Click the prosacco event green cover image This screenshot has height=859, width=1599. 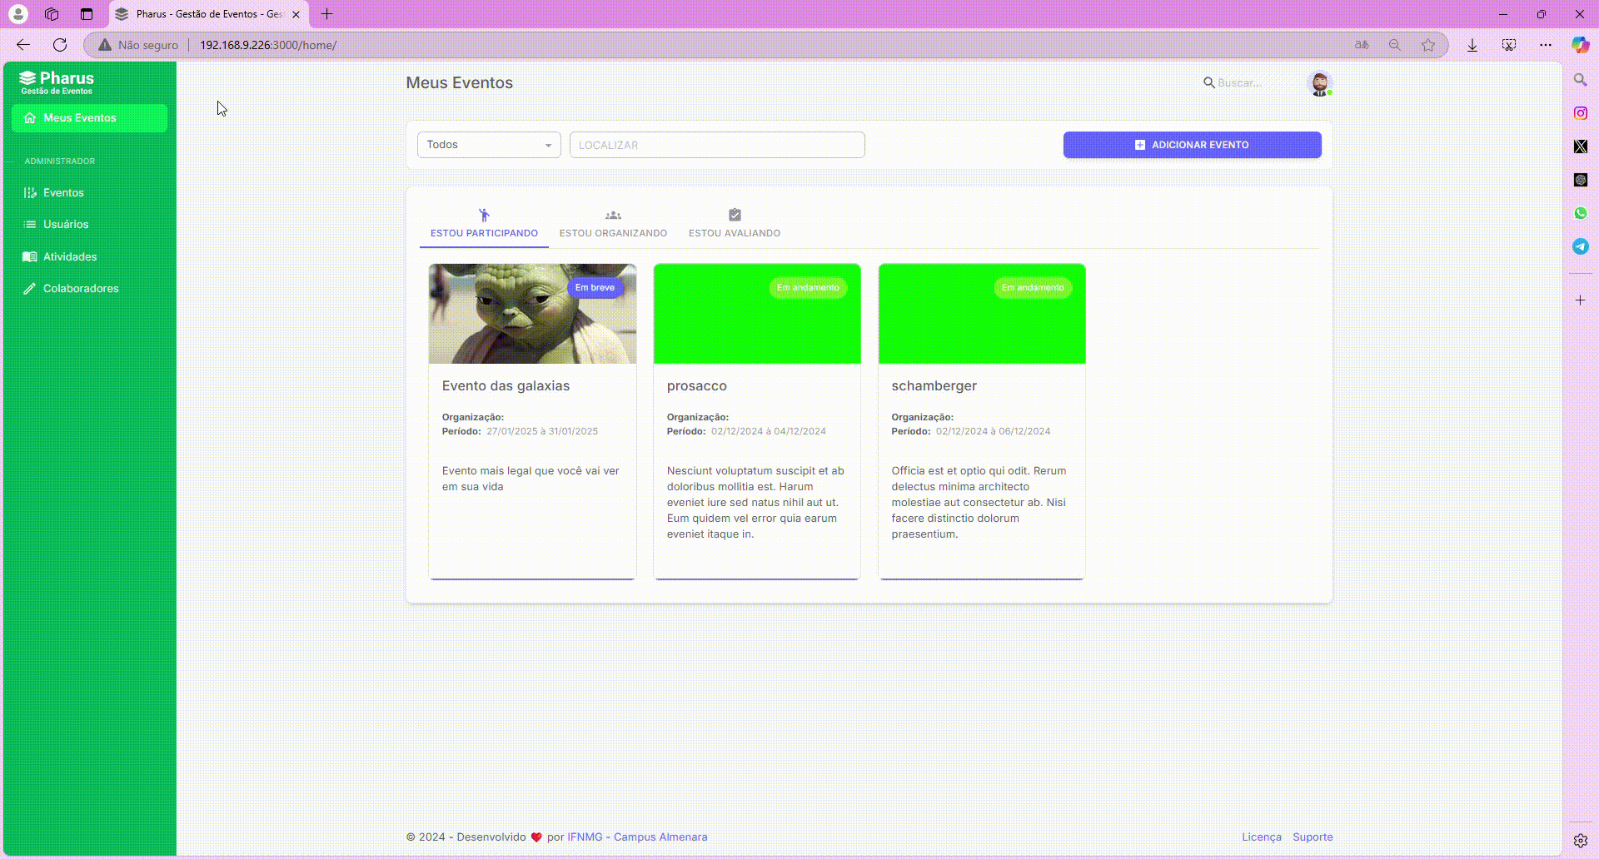coord(757,314)
